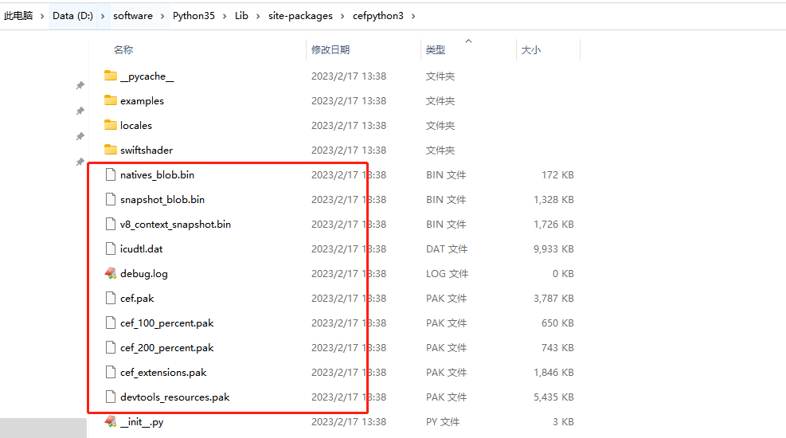786x438 pixels.
Task: Click the DAT 文件 type cell
Action: tap(447, 248)
